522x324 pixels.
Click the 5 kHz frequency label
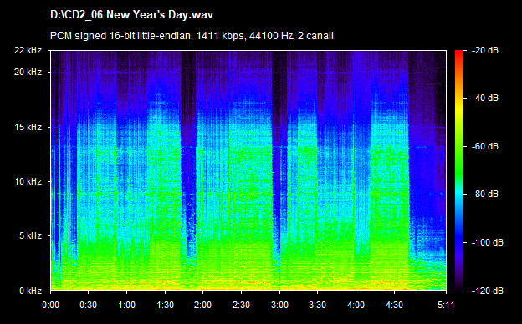[30, 236]
